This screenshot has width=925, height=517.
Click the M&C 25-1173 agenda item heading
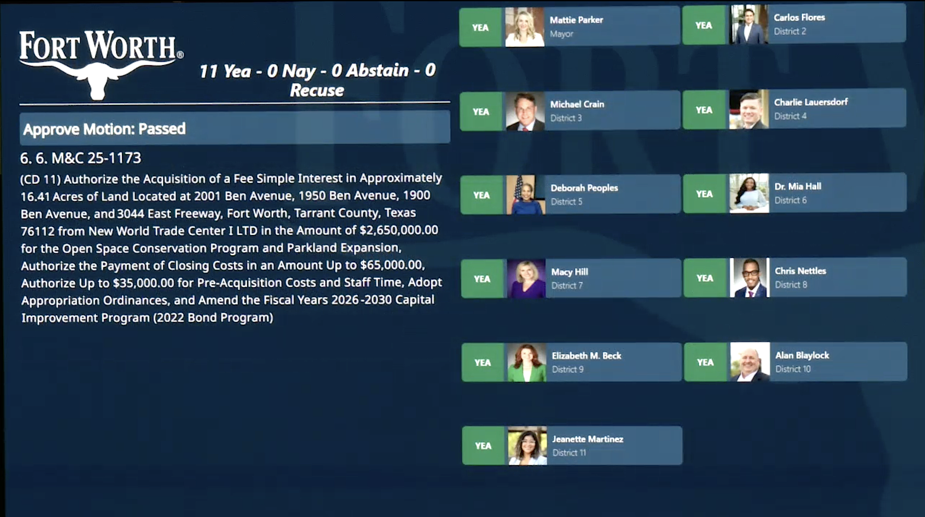click(81, 158)
